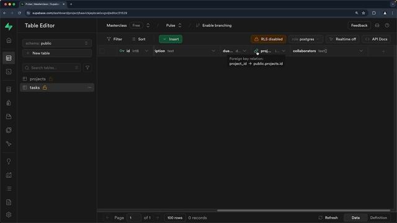The height and width of the screenshot is (223, 397).
Task: Click Enable branching
Action: 214,25
